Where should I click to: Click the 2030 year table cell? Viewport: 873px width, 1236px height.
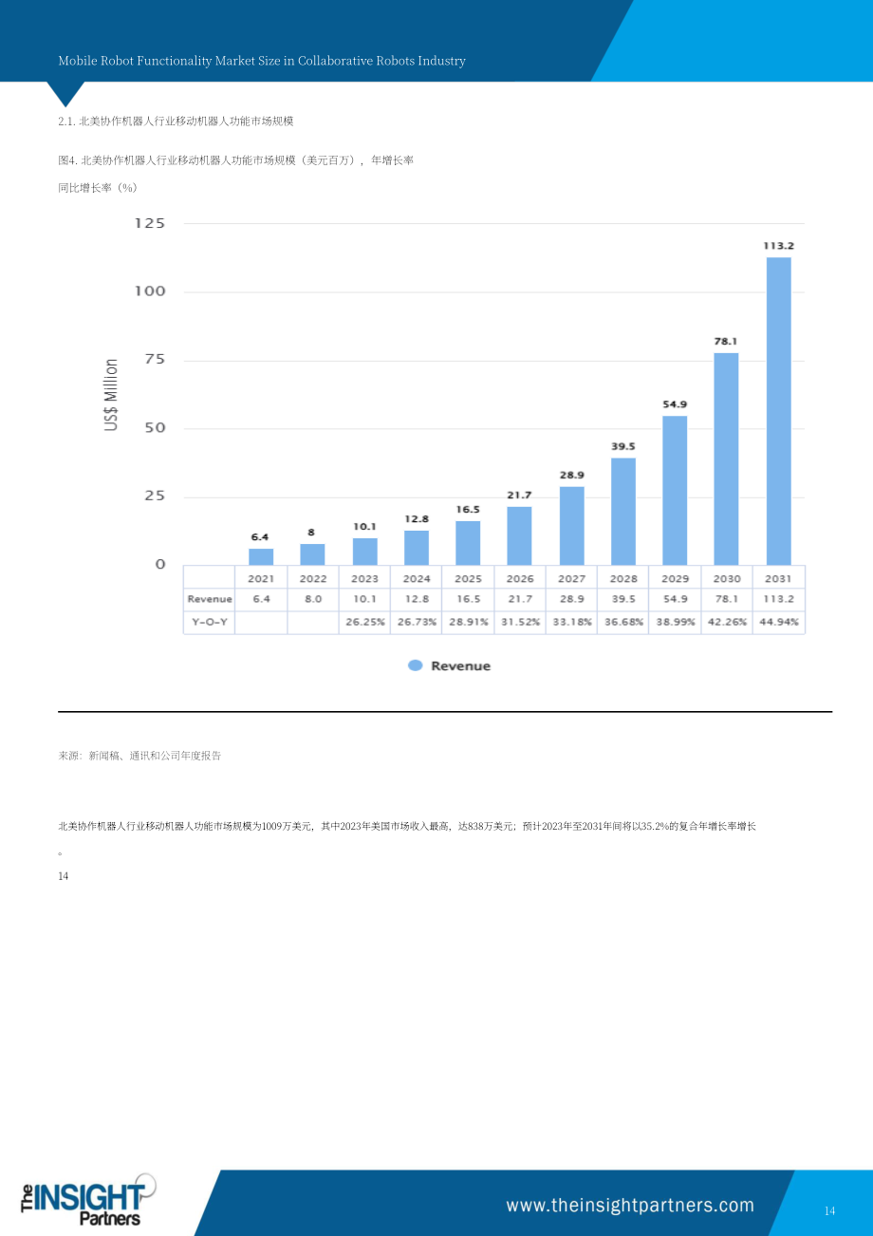[727, 578]
